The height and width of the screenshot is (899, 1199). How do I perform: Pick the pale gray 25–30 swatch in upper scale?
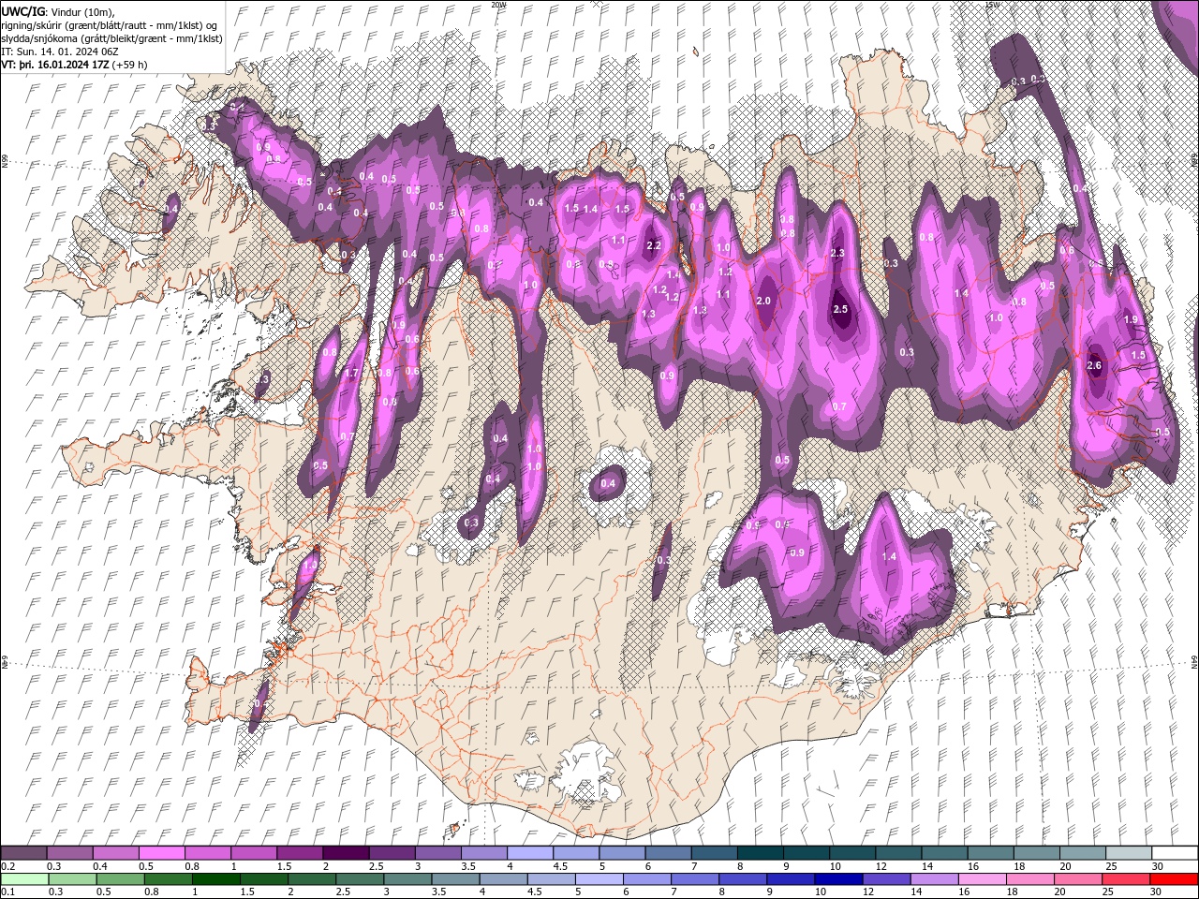pos(1129,853)
